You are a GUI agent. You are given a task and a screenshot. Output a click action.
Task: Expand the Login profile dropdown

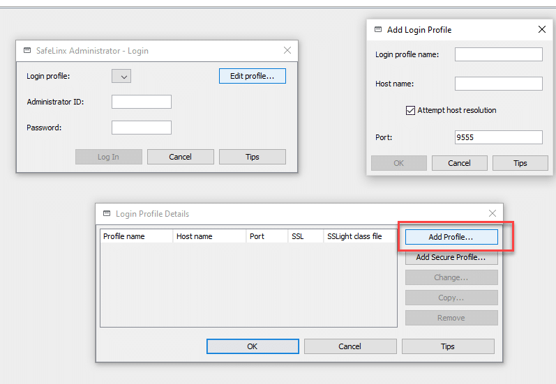pyautogui.click(x=121, y=76)
